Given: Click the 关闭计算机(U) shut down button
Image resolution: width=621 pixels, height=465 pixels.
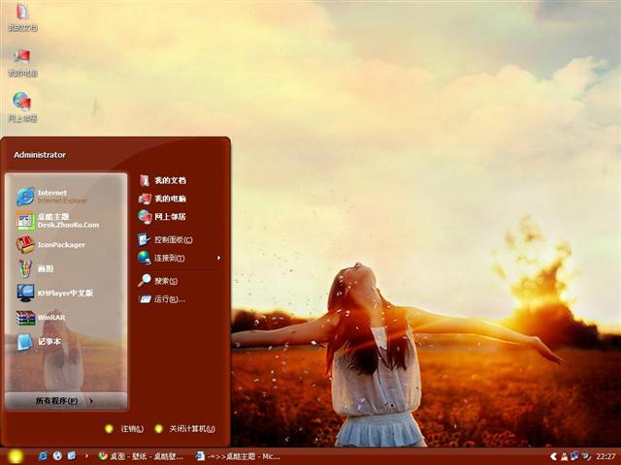Looking at the screenshot, I should (185, 428).
